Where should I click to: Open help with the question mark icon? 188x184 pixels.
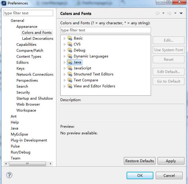coord(9,175)
